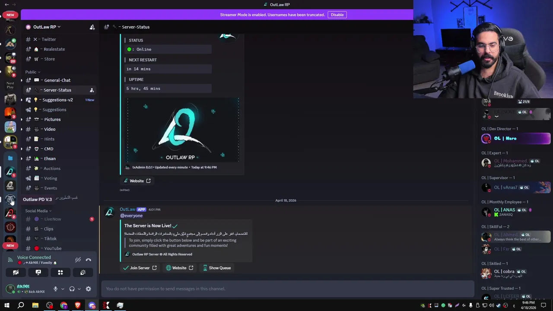Open server folder icon in sidebar

(10, 158)
